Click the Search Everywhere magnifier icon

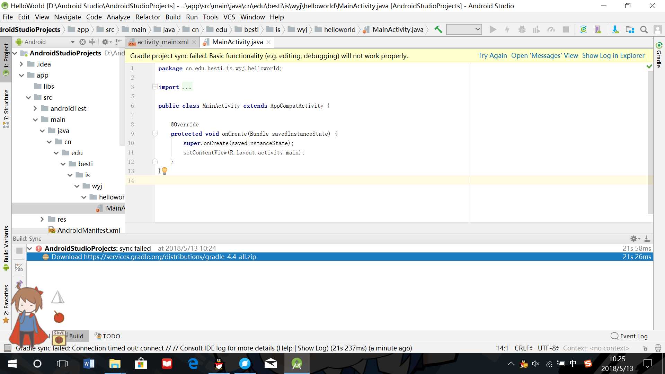pos(644,30)
